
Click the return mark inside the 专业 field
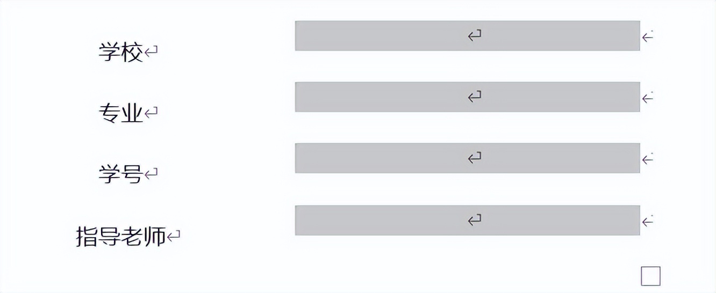coord(474,97)
